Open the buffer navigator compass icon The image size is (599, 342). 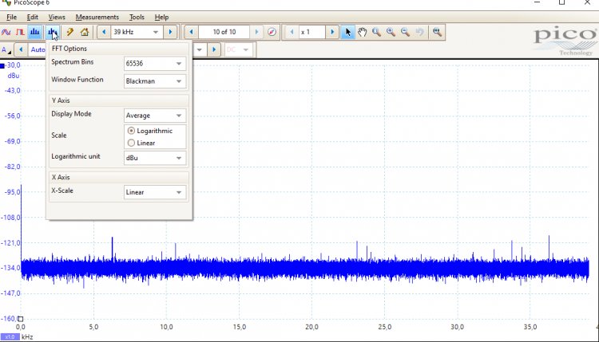[x=272, y=32]
